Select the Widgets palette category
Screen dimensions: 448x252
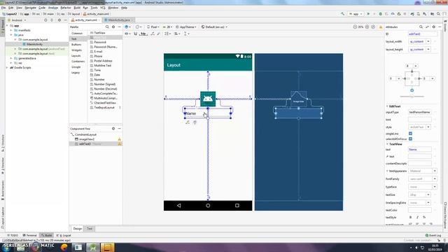pyautogui.click(x=76, y=50)
